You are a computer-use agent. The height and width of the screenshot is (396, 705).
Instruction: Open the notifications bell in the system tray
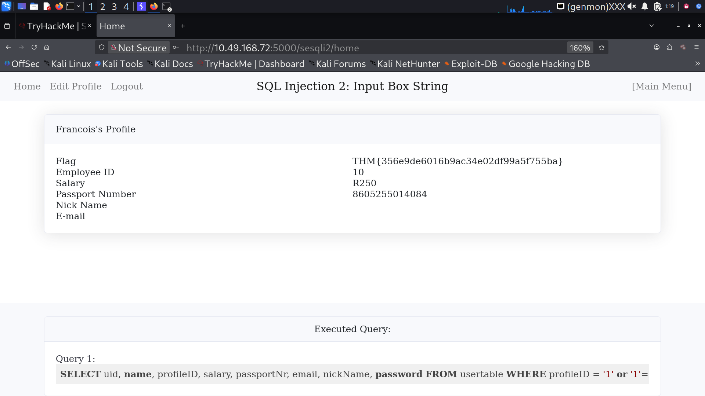pyautogui.click(x=645, y=6)
